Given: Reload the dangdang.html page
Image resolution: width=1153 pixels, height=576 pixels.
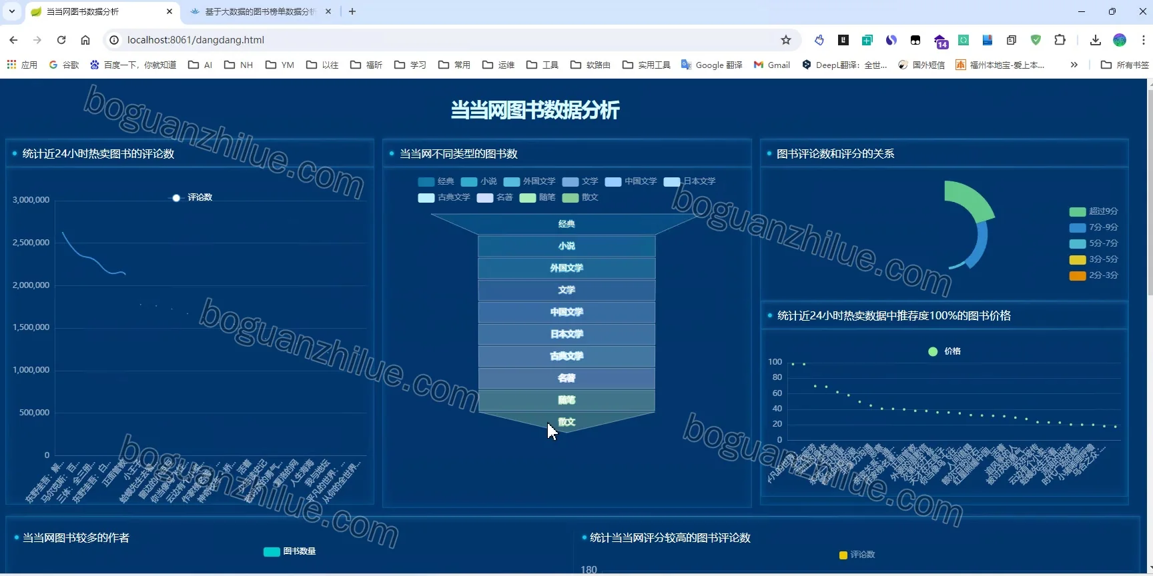Looking at the screenshot, I should tap(61, 40).
